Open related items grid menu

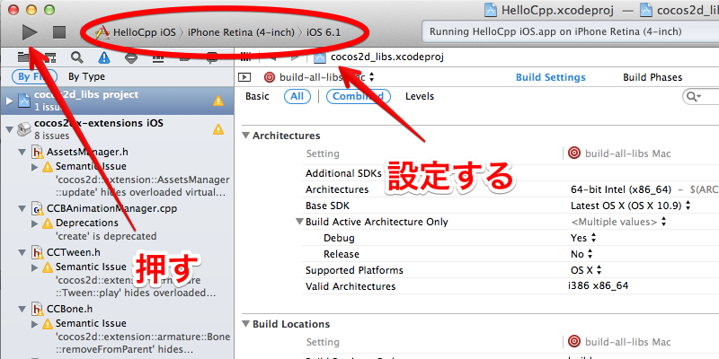pos(246,57)
